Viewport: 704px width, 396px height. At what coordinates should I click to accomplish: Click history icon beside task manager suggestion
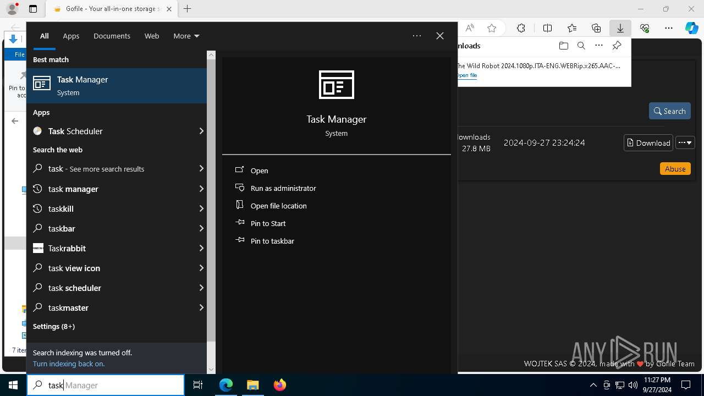pyautogui.click(x=38, y=189)
